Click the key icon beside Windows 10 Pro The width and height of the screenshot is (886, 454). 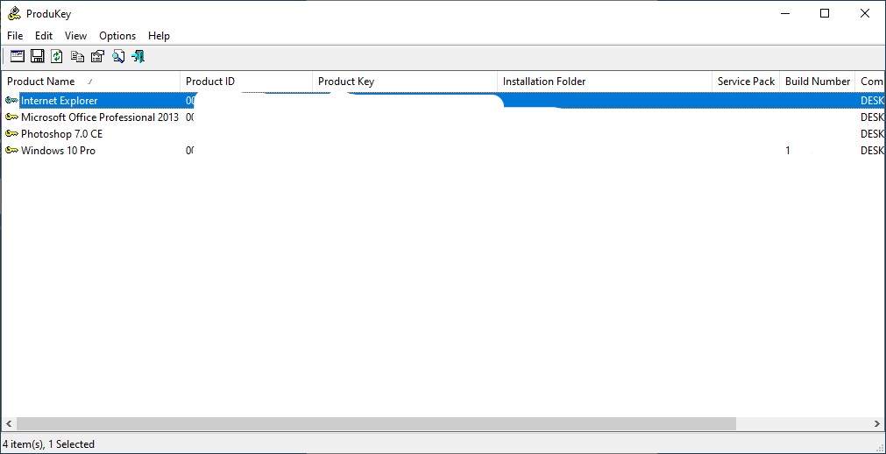click(12, 151)
